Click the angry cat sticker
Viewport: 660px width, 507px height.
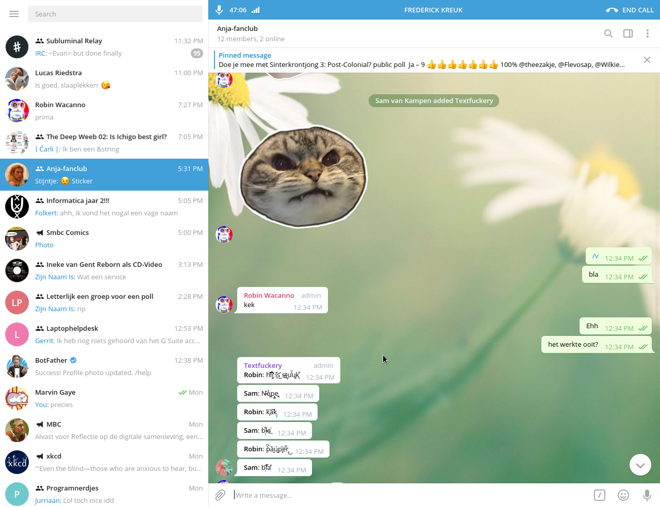304,176
